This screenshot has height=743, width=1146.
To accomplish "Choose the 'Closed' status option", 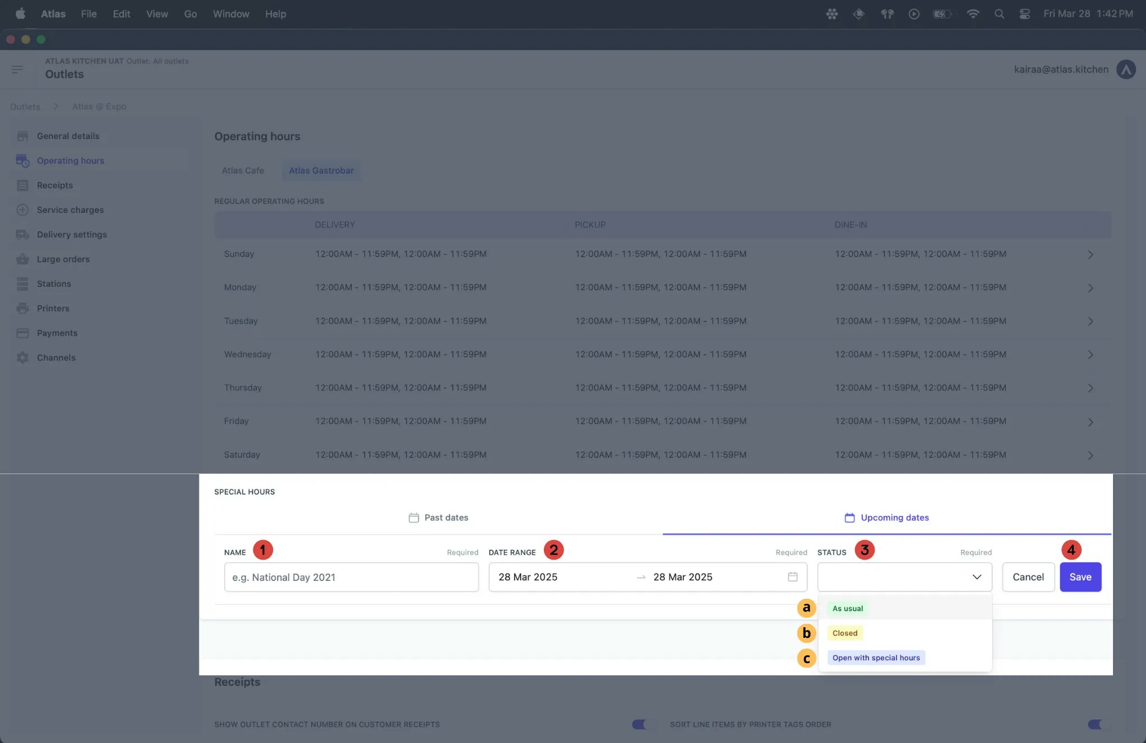I will pyautogui.click(x=844, y=633).
